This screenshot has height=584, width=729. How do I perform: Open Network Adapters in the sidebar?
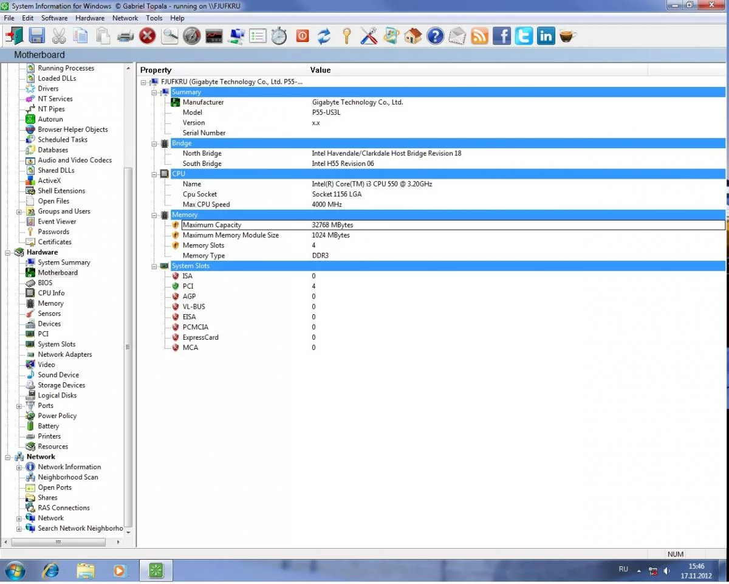pyautogui.click(x=64, y=354)
